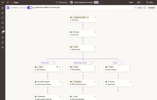Add a step after Catch Hook with plus

tap(83, 26)
